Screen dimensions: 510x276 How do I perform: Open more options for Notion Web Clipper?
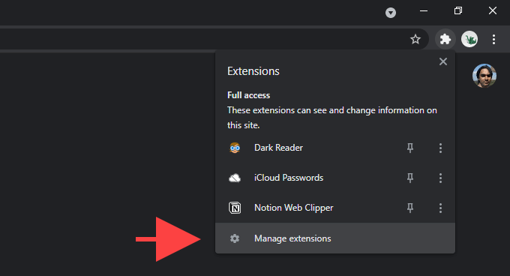pyautogui.click(x=440, y=208)
